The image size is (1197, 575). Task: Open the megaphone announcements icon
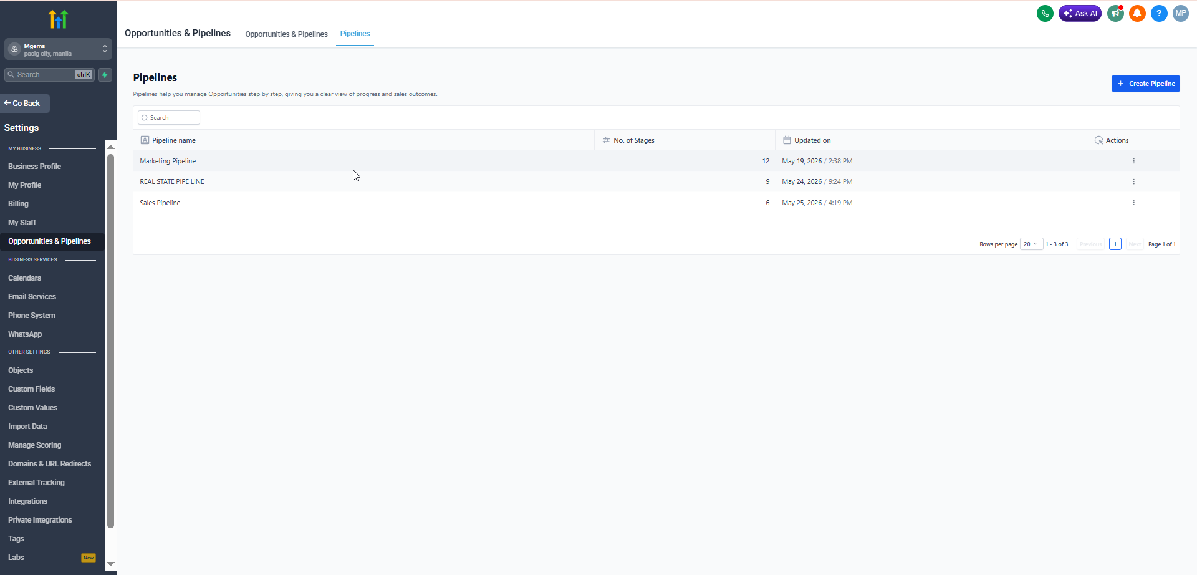pos(1115,13)
